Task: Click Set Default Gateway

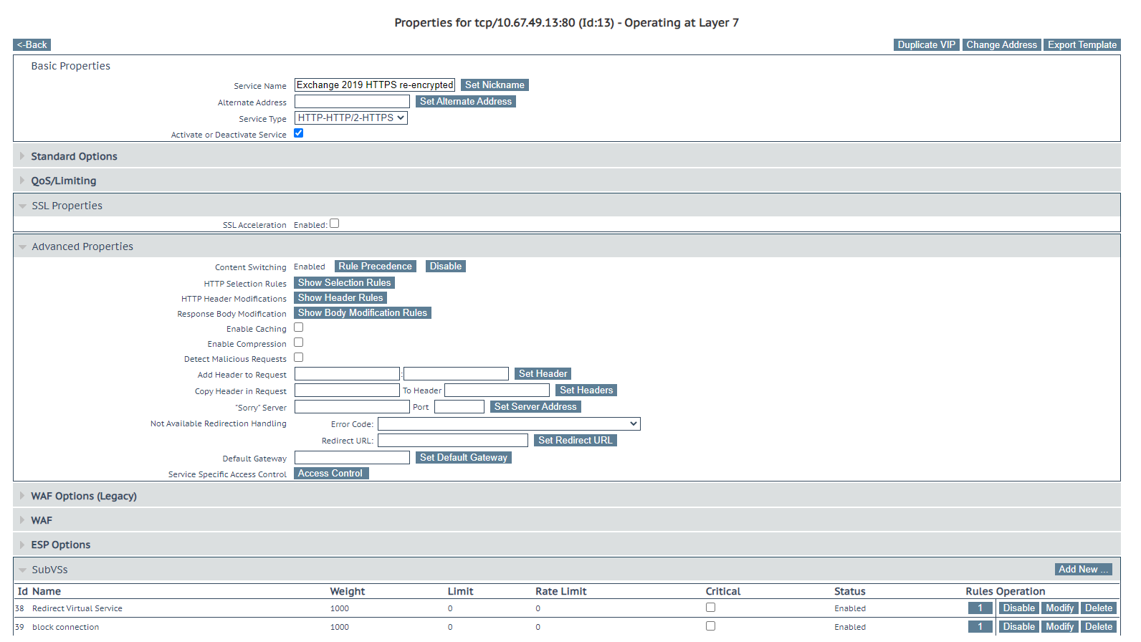Action: coord(464,457)
